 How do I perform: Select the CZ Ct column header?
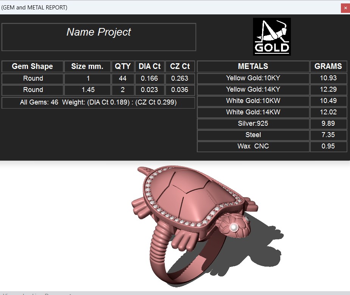pos(180,66)
